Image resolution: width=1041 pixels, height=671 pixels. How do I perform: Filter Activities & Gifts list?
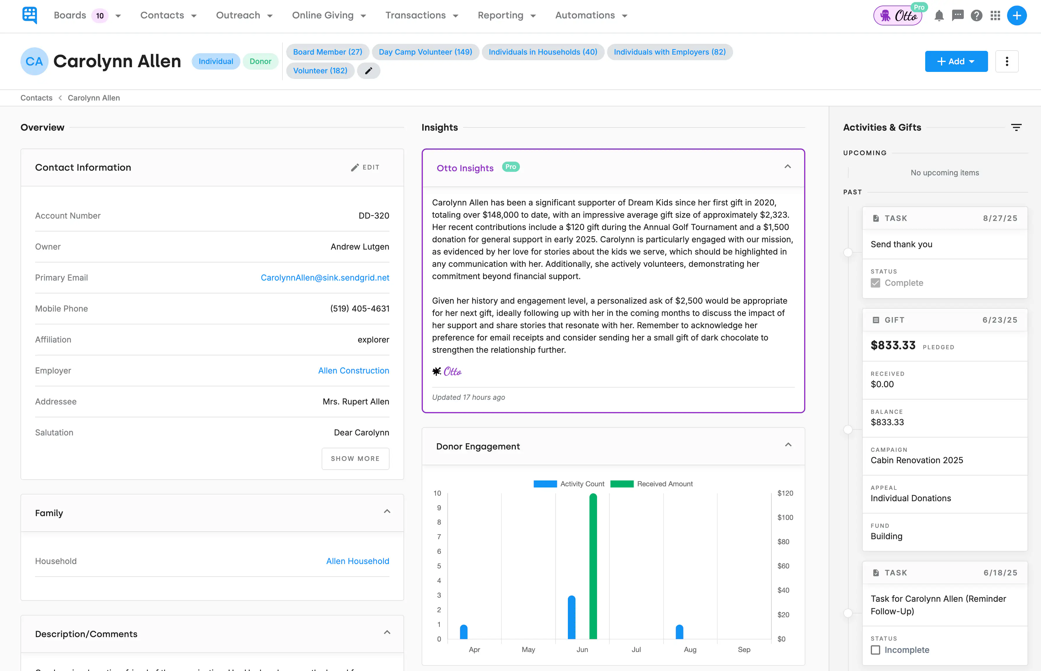(x=1016, y=127)
